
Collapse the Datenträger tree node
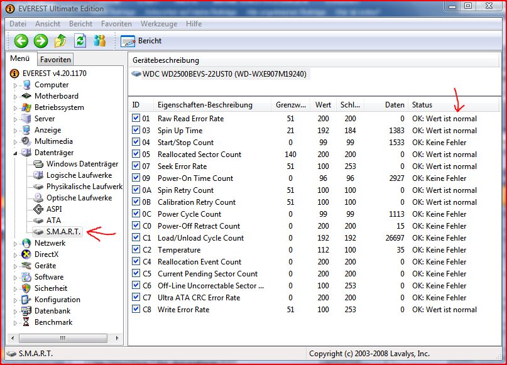pyautogui.click(x=15, y=153)
